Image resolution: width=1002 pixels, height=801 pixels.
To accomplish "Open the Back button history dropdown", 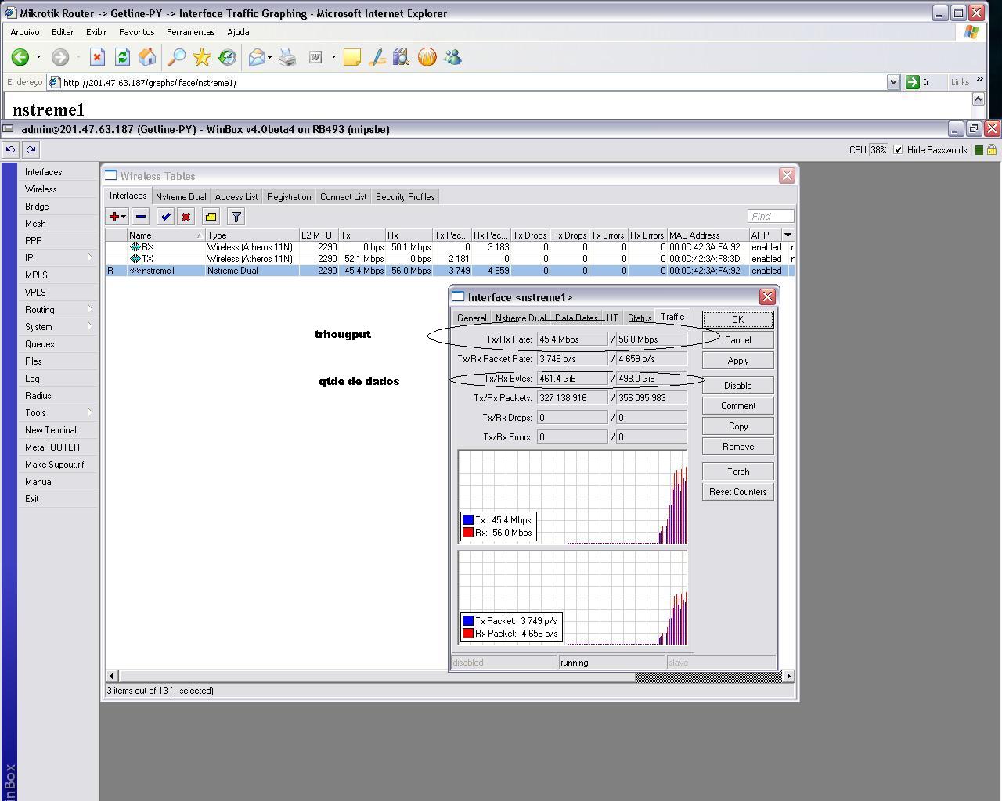I will (x=38, y=57).
